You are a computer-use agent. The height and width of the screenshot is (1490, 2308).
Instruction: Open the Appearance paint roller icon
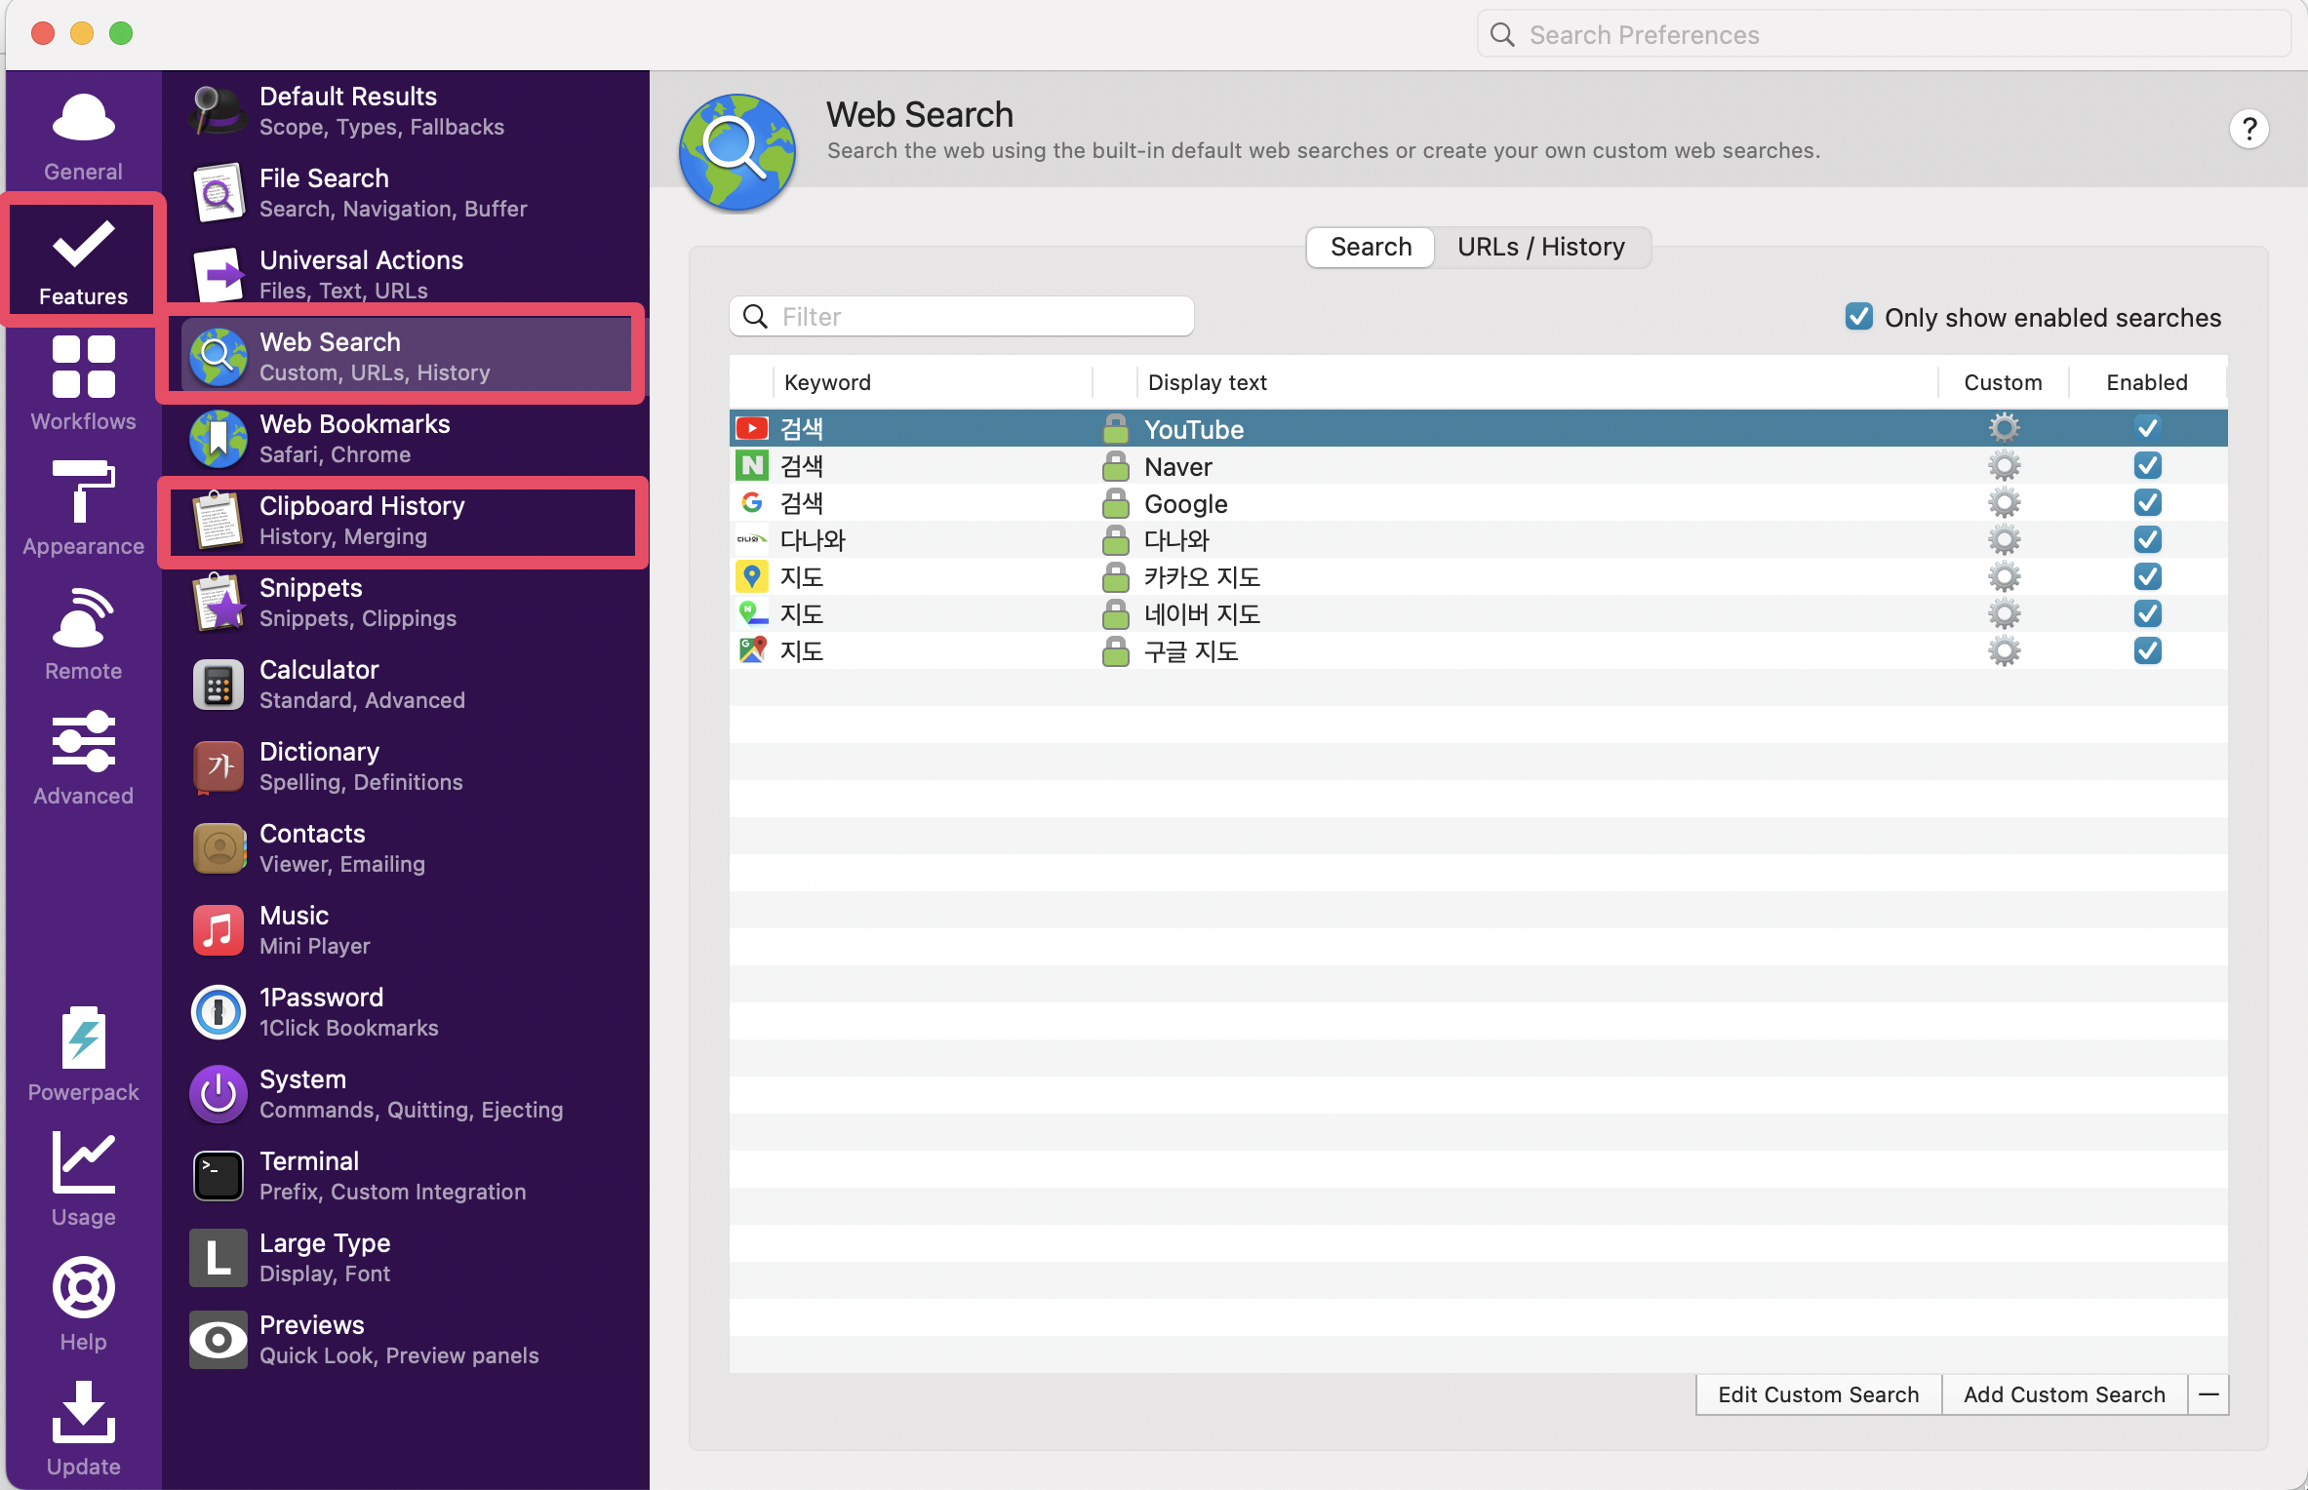pos(83,491)
